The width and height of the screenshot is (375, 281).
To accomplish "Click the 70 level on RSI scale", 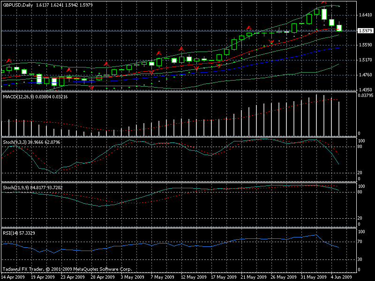I will (360, 242).
